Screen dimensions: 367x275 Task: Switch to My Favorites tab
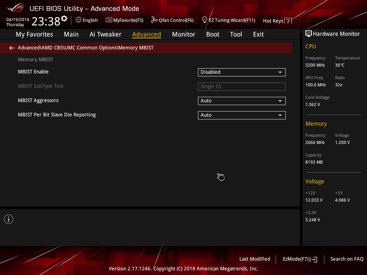[x=34, y=34]
